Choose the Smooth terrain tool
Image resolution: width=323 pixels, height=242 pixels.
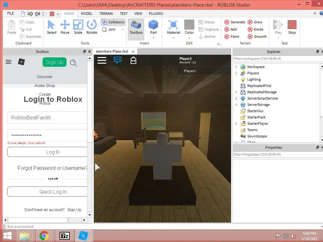pos(257,37)
